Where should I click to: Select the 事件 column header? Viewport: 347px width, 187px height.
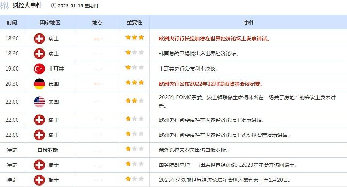click(249, 22)
